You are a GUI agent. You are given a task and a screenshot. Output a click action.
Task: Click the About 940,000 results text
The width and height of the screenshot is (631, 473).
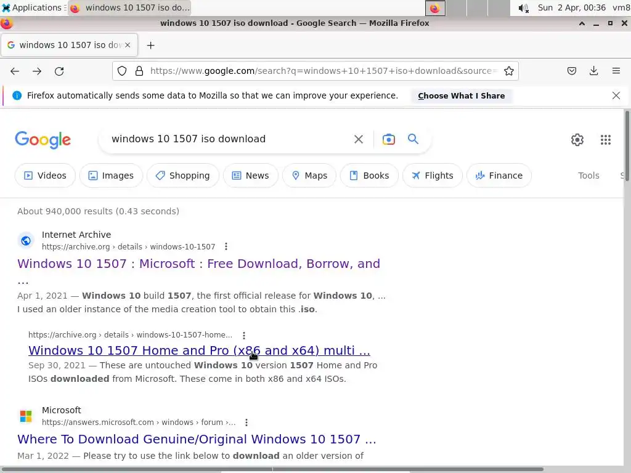point(98,211)
